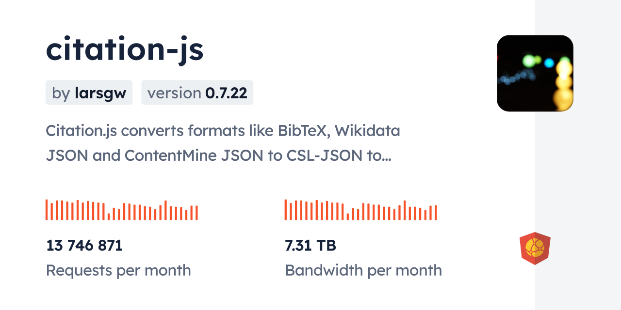Click the last bar of the requests chart

pos(196,213)
